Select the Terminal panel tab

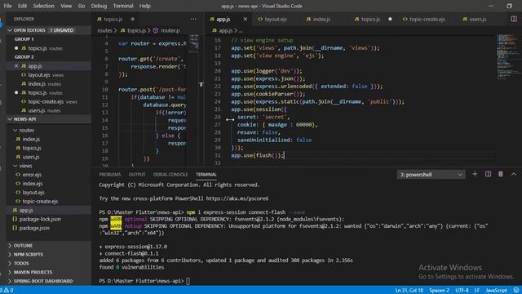[x=206, y=175]
